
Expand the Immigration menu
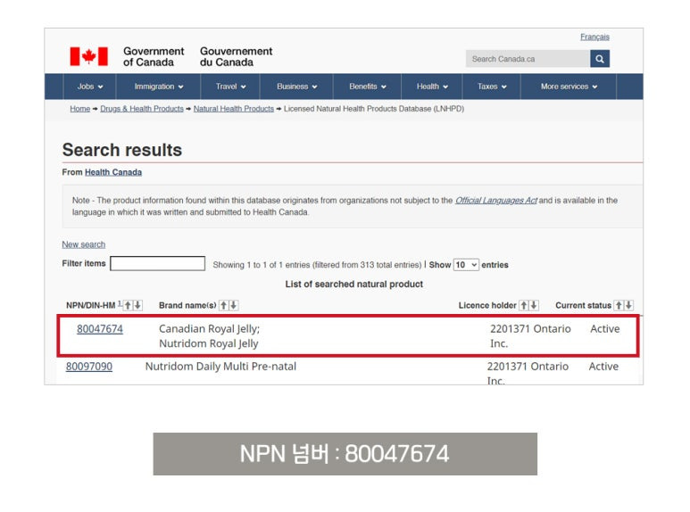click(x=158, y=87)
